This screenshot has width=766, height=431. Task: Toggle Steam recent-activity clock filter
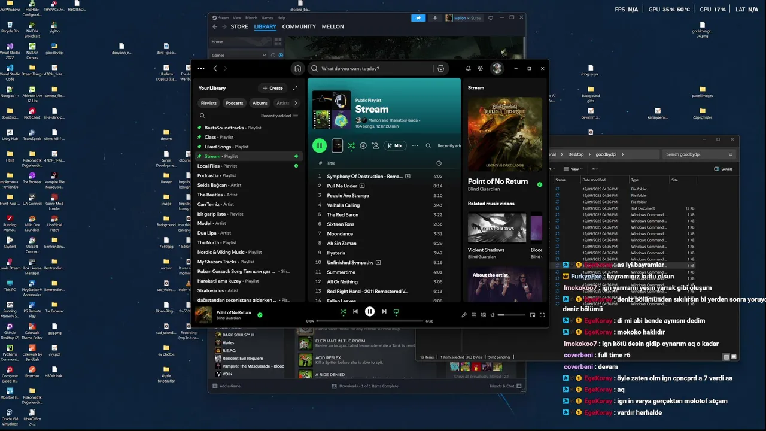tap(273, 55)
